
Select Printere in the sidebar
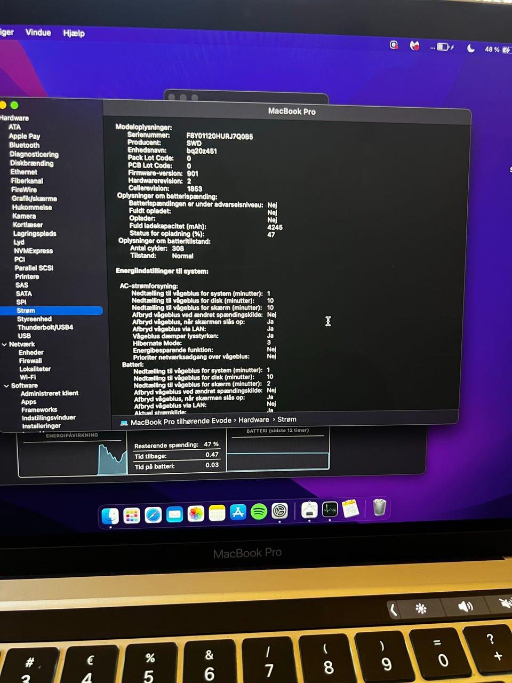pos(27,276)
